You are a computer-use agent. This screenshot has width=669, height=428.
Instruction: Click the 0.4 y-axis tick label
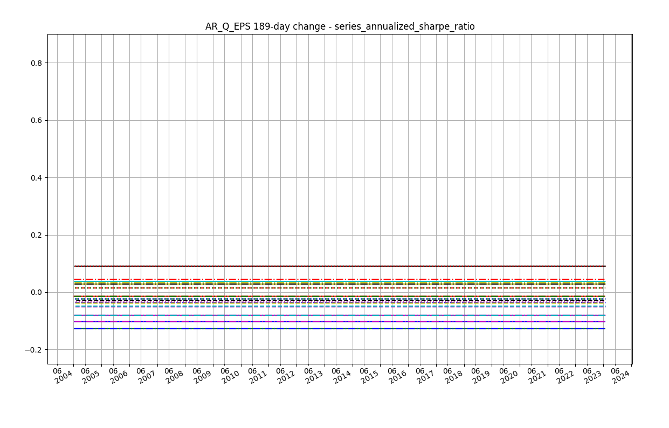(x=37, y=178)
